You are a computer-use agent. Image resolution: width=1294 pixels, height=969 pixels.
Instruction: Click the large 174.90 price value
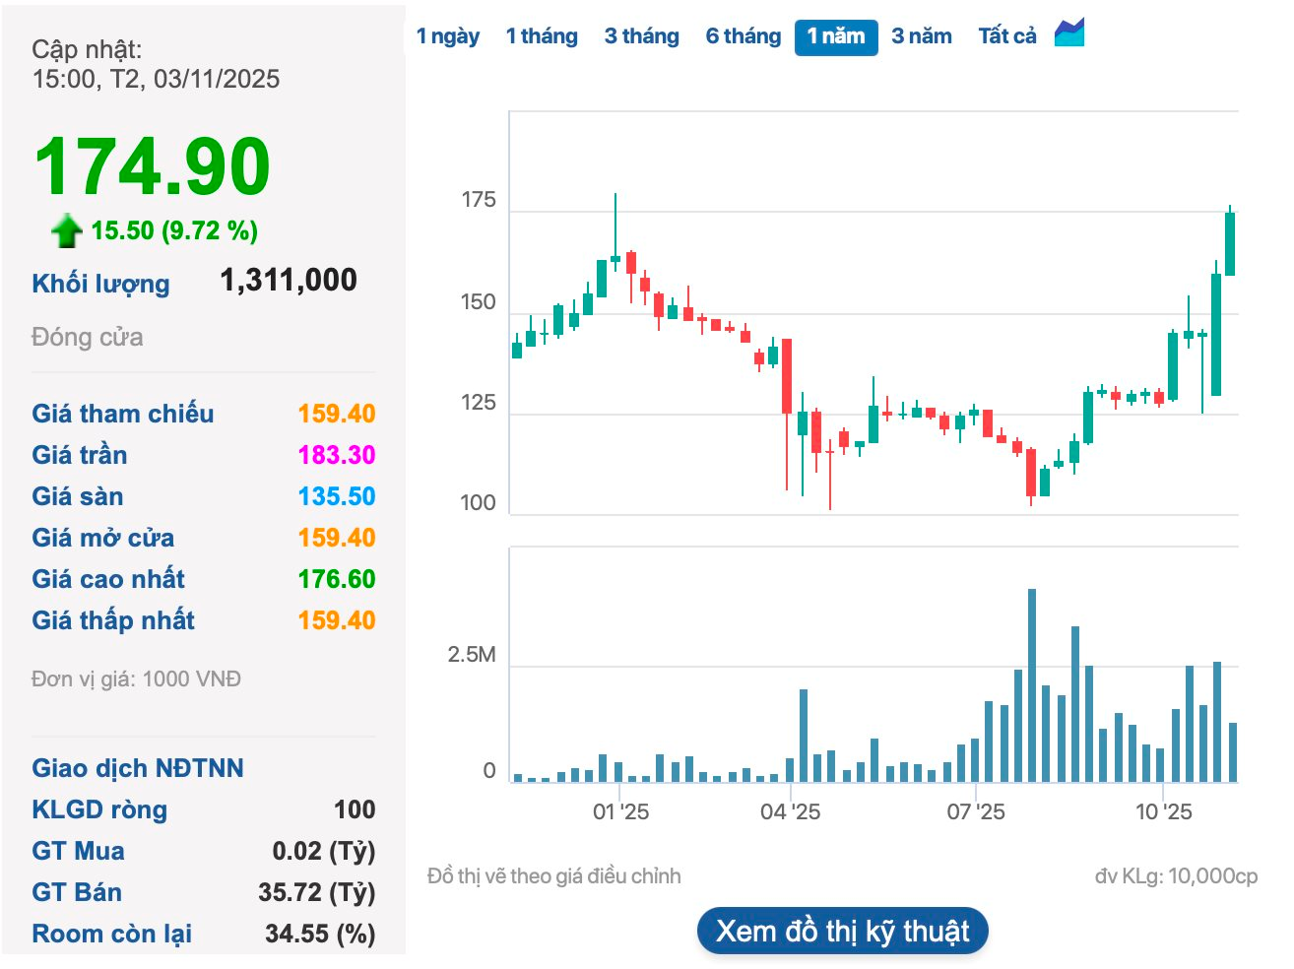pos(153,166)
